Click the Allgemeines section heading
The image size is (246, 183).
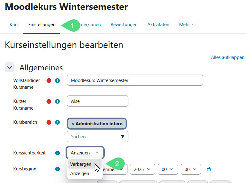[x=41, y=68]
